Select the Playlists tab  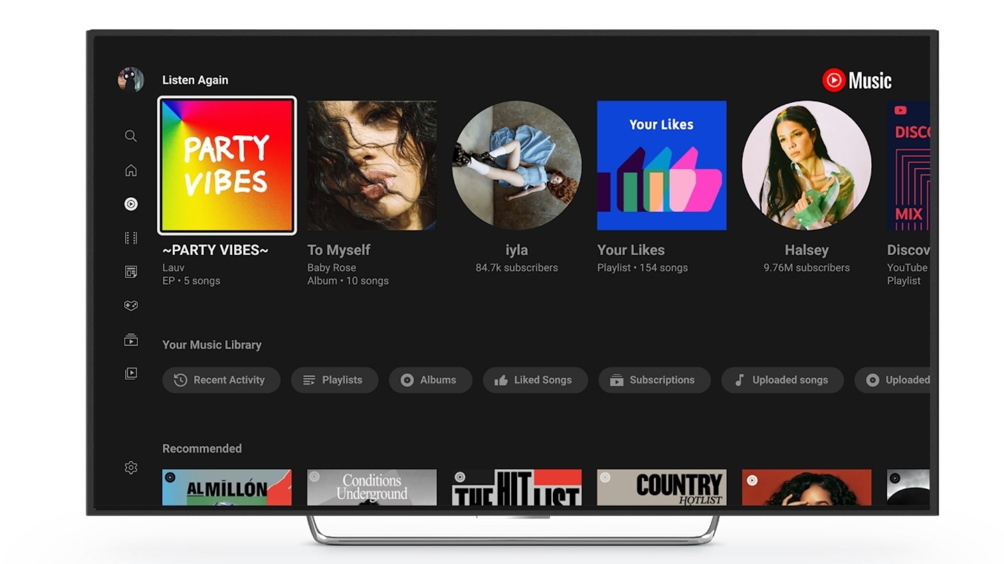pyautogui.click(x=335, y=380)
